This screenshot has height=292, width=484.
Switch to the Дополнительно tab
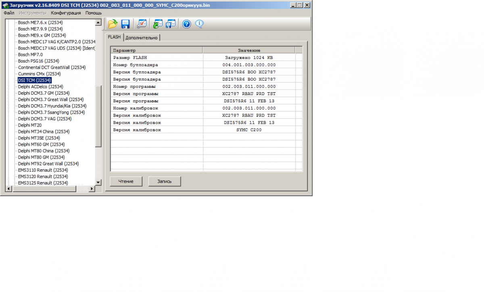[142, 37]
